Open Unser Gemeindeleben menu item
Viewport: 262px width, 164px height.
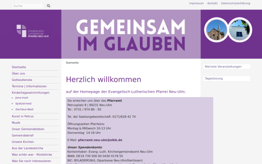pos(28,129)
